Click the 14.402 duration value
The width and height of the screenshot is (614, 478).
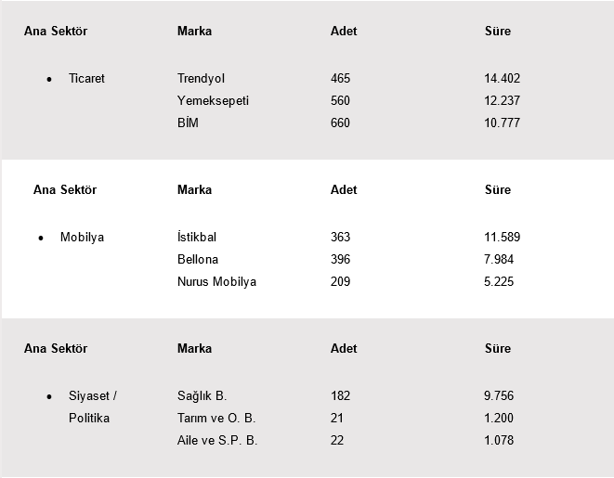point(502,79)
